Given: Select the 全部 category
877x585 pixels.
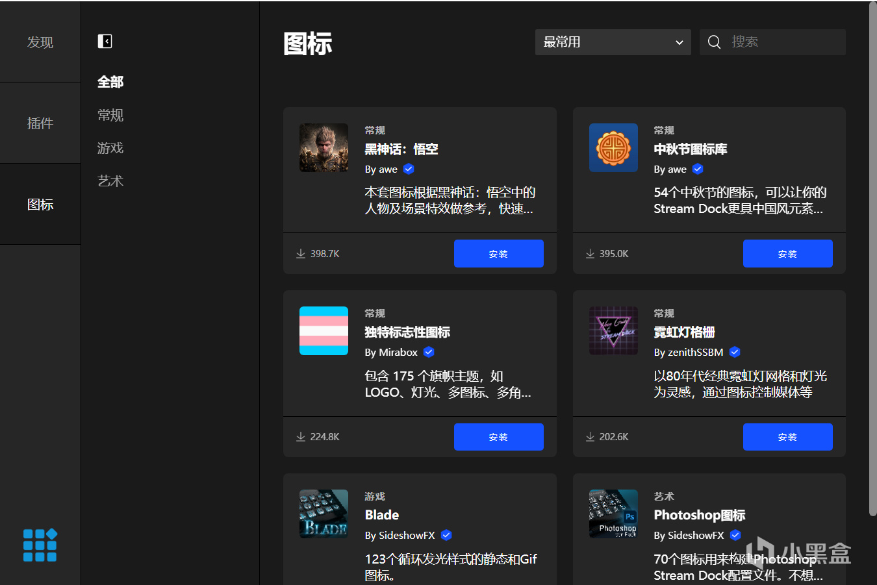Looking at the screenshot, I should (x=110, y=82).
